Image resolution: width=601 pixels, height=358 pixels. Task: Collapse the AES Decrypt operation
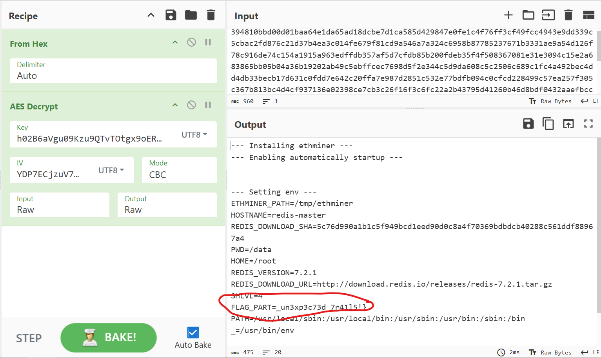pos(175,105)
